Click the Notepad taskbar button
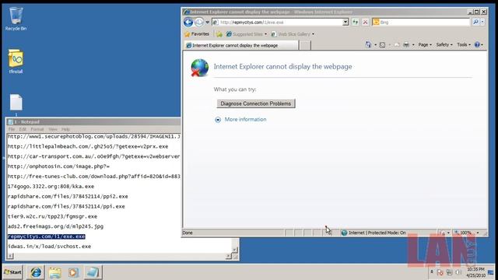 (93, 272)
